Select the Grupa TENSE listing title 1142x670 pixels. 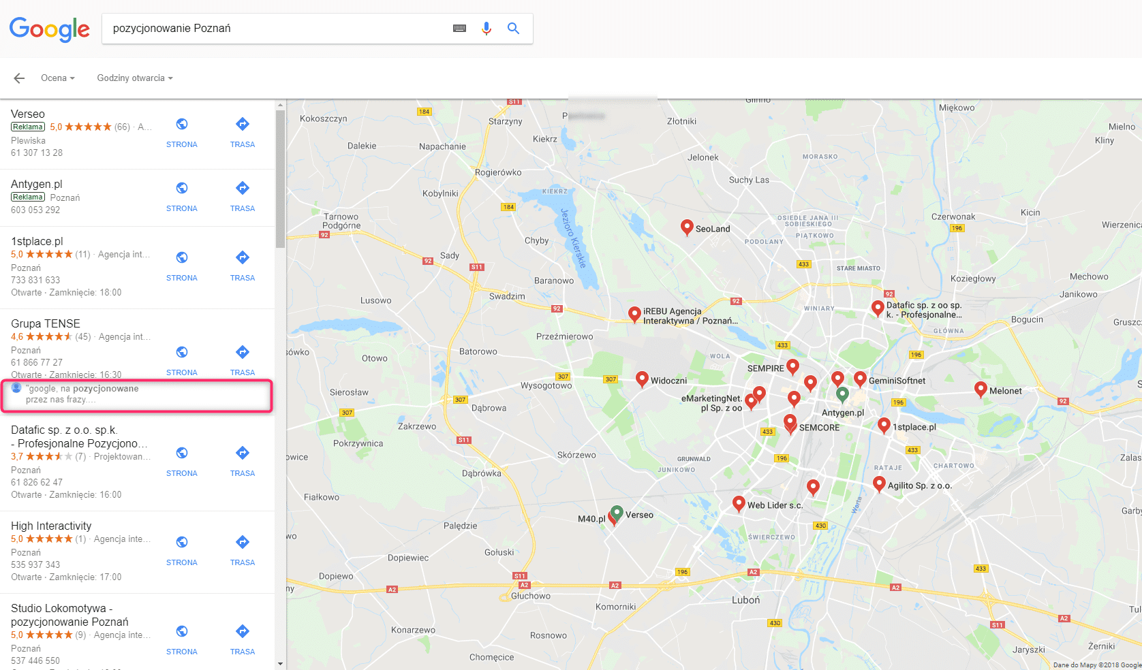pos(46,324)
